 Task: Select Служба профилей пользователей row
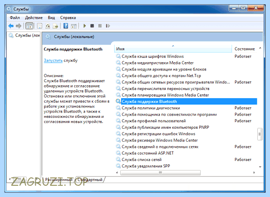[186, 121]
